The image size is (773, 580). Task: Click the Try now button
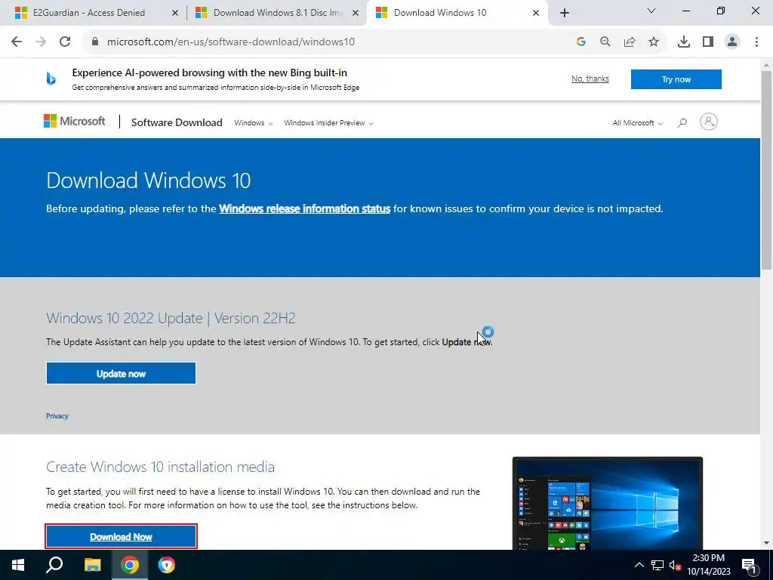tap(676, 79)
